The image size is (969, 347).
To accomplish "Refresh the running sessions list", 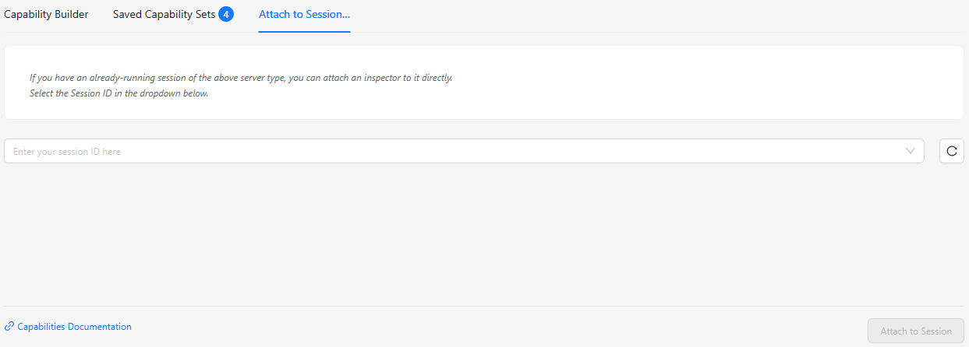I will [951, 151].
